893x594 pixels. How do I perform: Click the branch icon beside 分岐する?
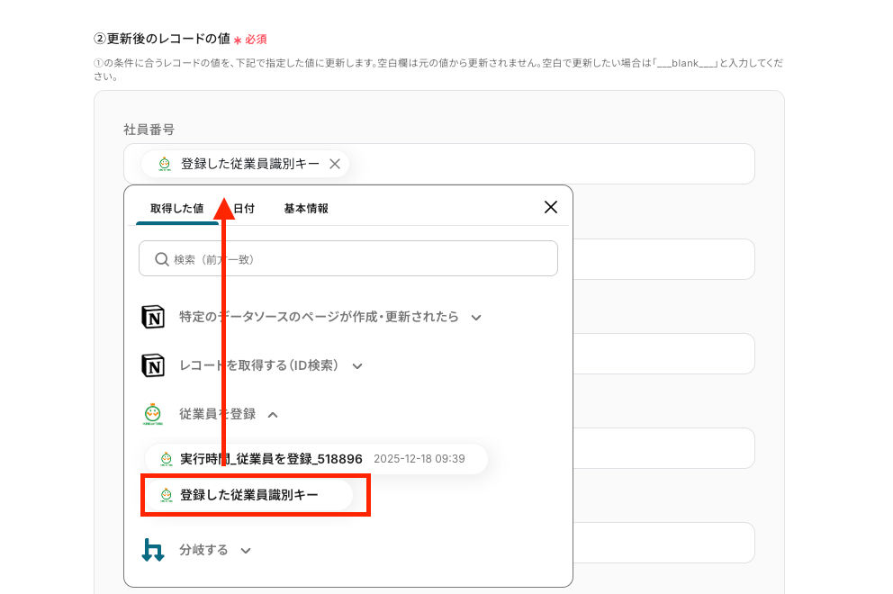pyautogui.click(x=153, y=550)
